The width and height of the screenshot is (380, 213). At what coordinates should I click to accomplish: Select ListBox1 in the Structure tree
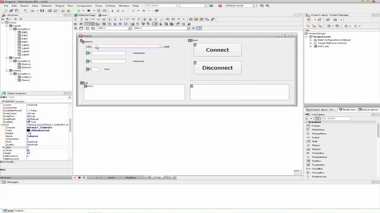[x=26, y=77]
